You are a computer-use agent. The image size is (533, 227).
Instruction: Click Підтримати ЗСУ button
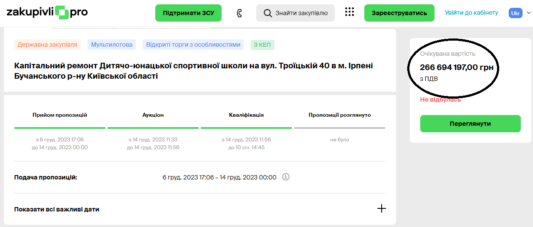coord(188,13)
